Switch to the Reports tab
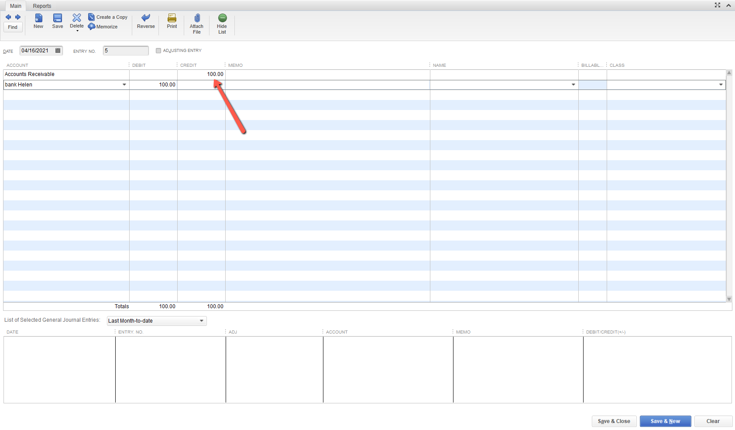The image size is (735, 430). 42,6
